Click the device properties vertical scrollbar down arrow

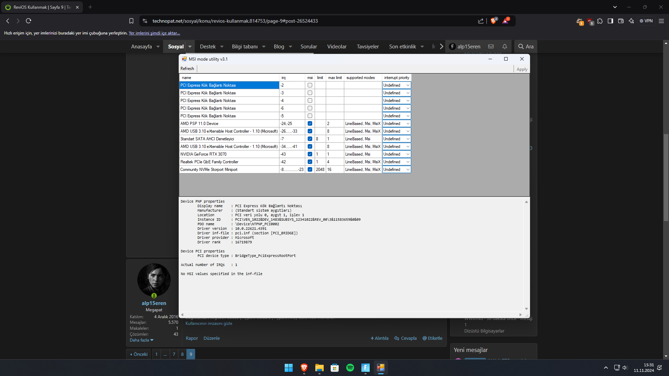click(526, 309)
